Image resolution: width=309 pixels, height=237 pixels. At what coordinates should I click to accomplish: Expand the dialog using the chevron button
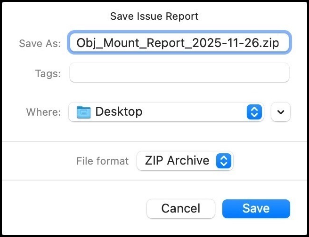(x=281, y=112)
